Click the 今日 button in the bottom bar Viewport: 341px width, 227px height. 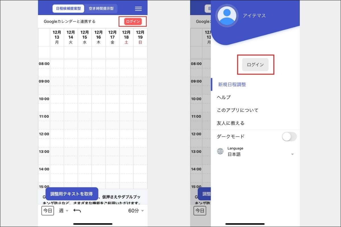click(x=47, y=211)
